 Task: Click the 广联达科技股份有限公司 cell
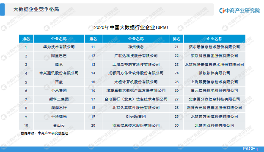pyautogui.click(x=136, y=56)
